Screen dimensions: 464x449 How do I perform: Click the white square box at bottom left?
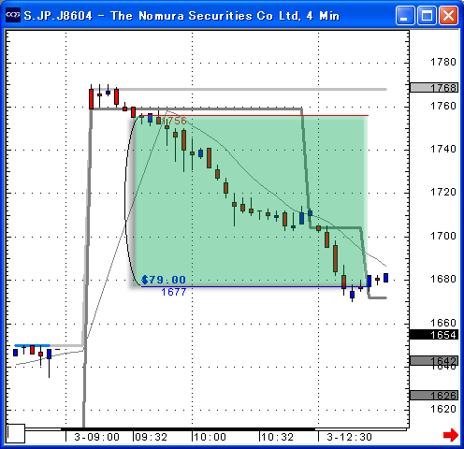[x=16, y=433]
